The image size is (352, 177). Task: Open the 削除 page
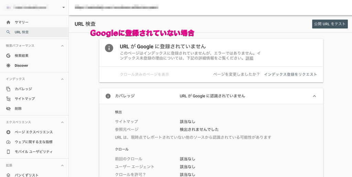pyautogui.click(x=34, y=108)
